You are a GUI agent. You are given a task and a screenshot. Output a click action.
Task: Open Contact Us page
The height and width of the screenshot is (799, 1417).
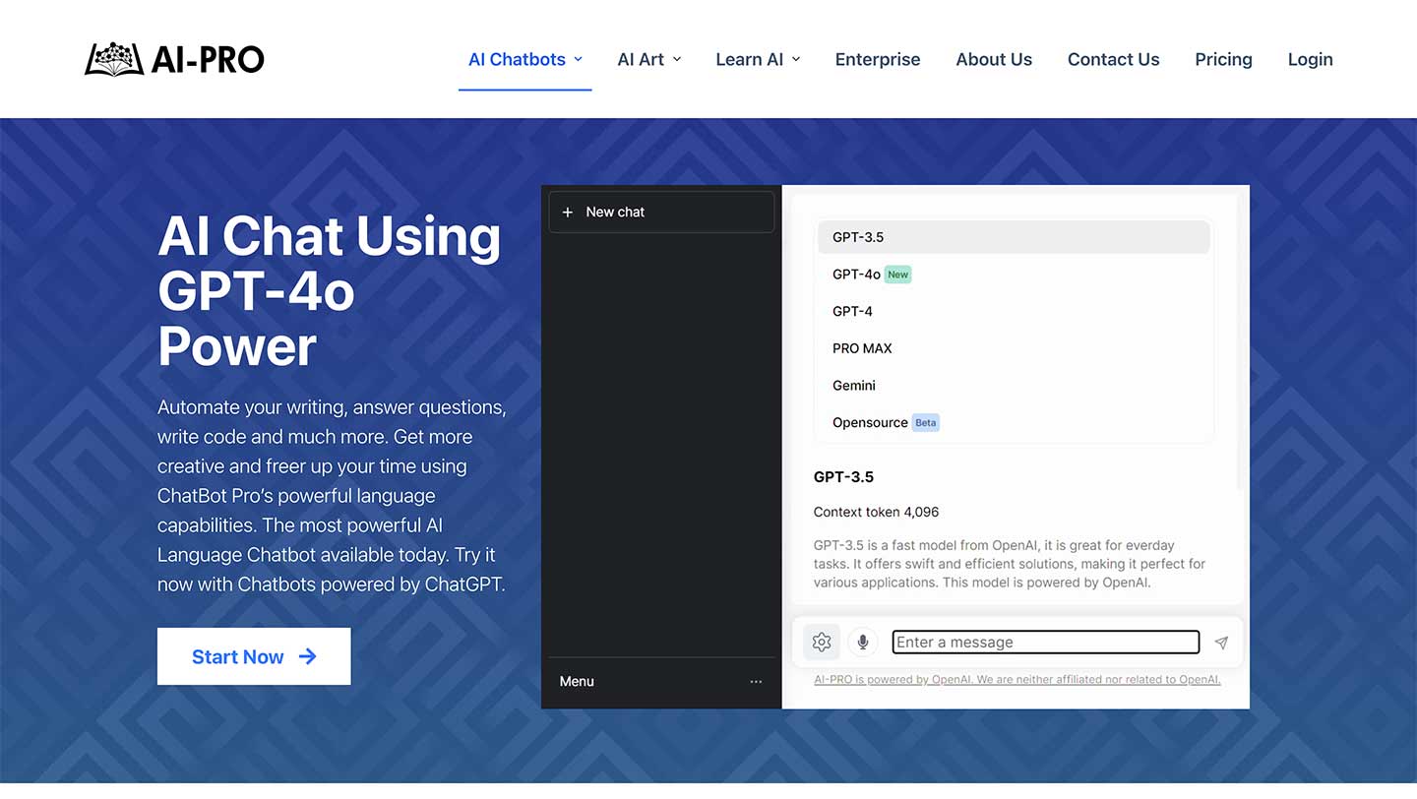click(x=1114, y=59)
